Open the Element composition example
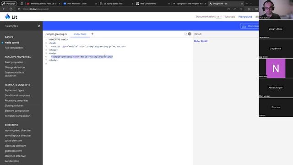 [x=17, y=110]
